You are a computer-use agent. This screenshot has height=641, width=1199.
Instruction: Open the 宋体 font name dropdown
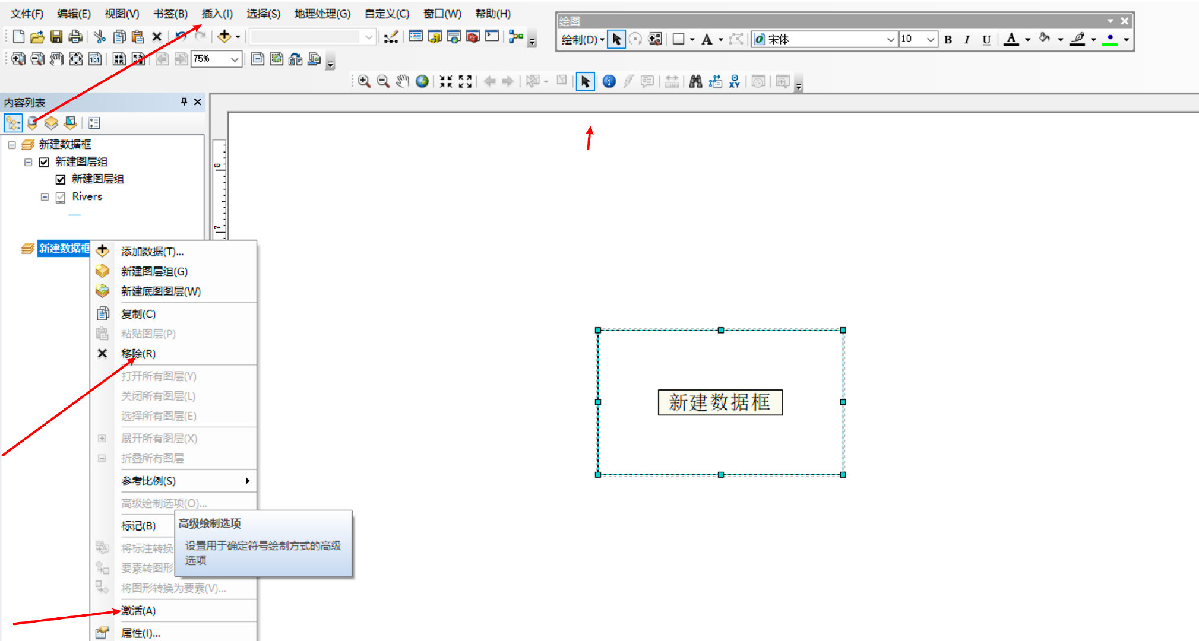[x=890, y=39]
